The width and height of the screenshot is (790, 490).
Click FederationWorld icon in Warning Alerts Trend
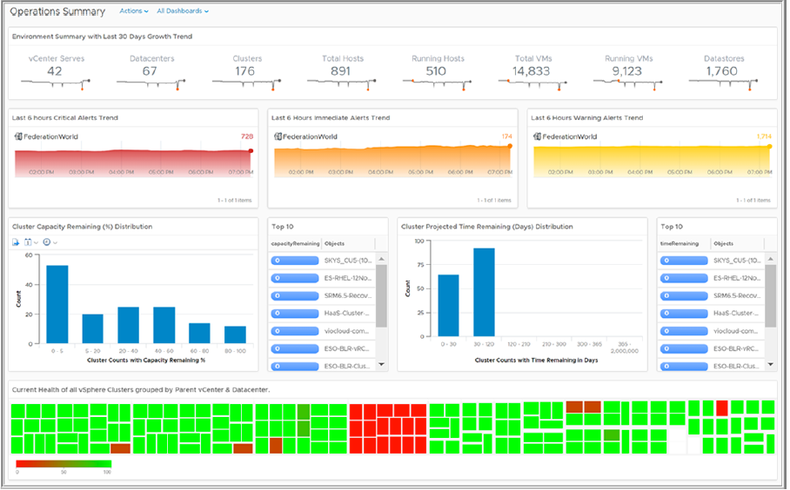coord(537,136)
